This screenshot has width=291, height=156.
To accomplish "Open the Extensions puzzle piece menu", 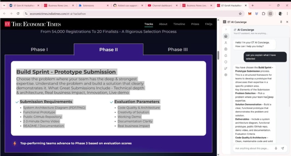I will coord(263,14).
